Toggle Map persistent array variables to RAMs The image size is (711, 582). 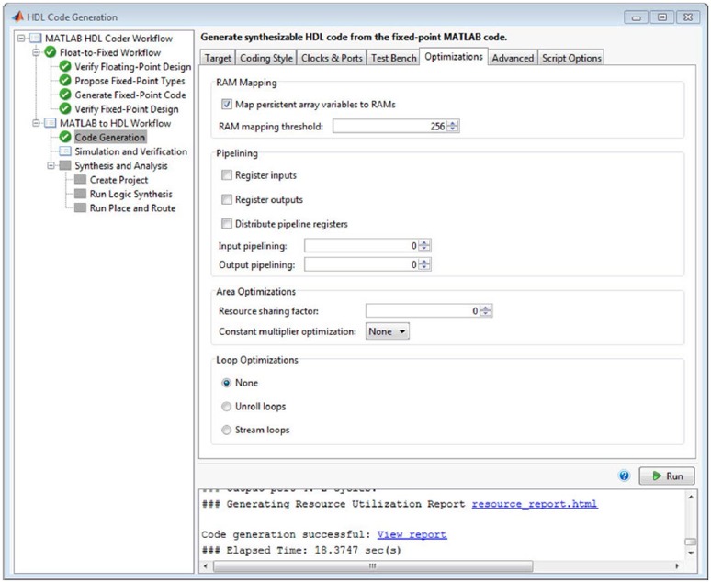pyautogui.click(x=226, y=105)
